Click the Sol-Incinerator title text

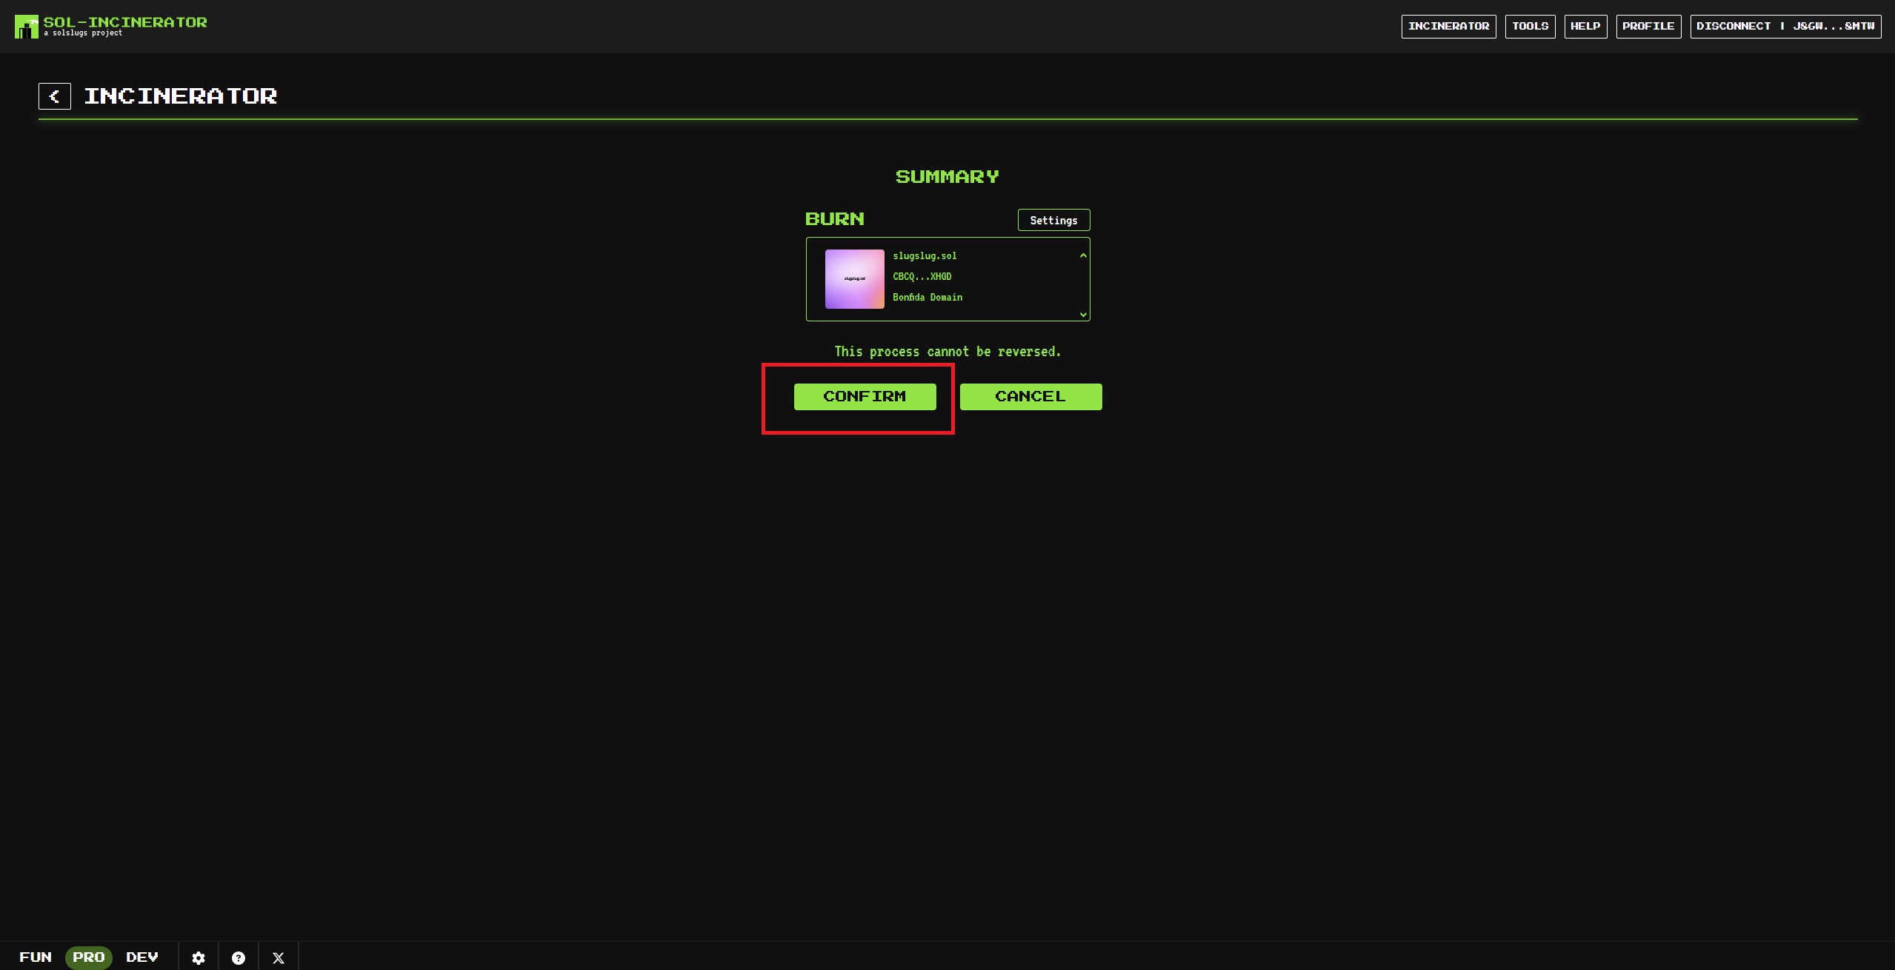click(x=125, y=22)
